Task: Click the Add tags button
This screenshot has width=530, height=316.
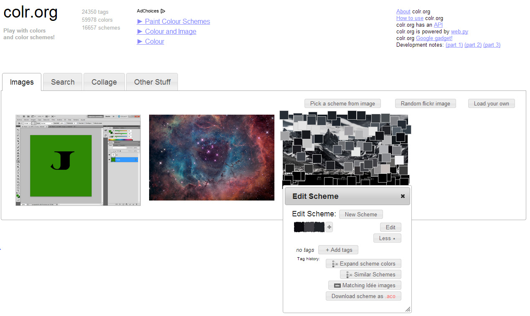Action: [x=338, y=250]
